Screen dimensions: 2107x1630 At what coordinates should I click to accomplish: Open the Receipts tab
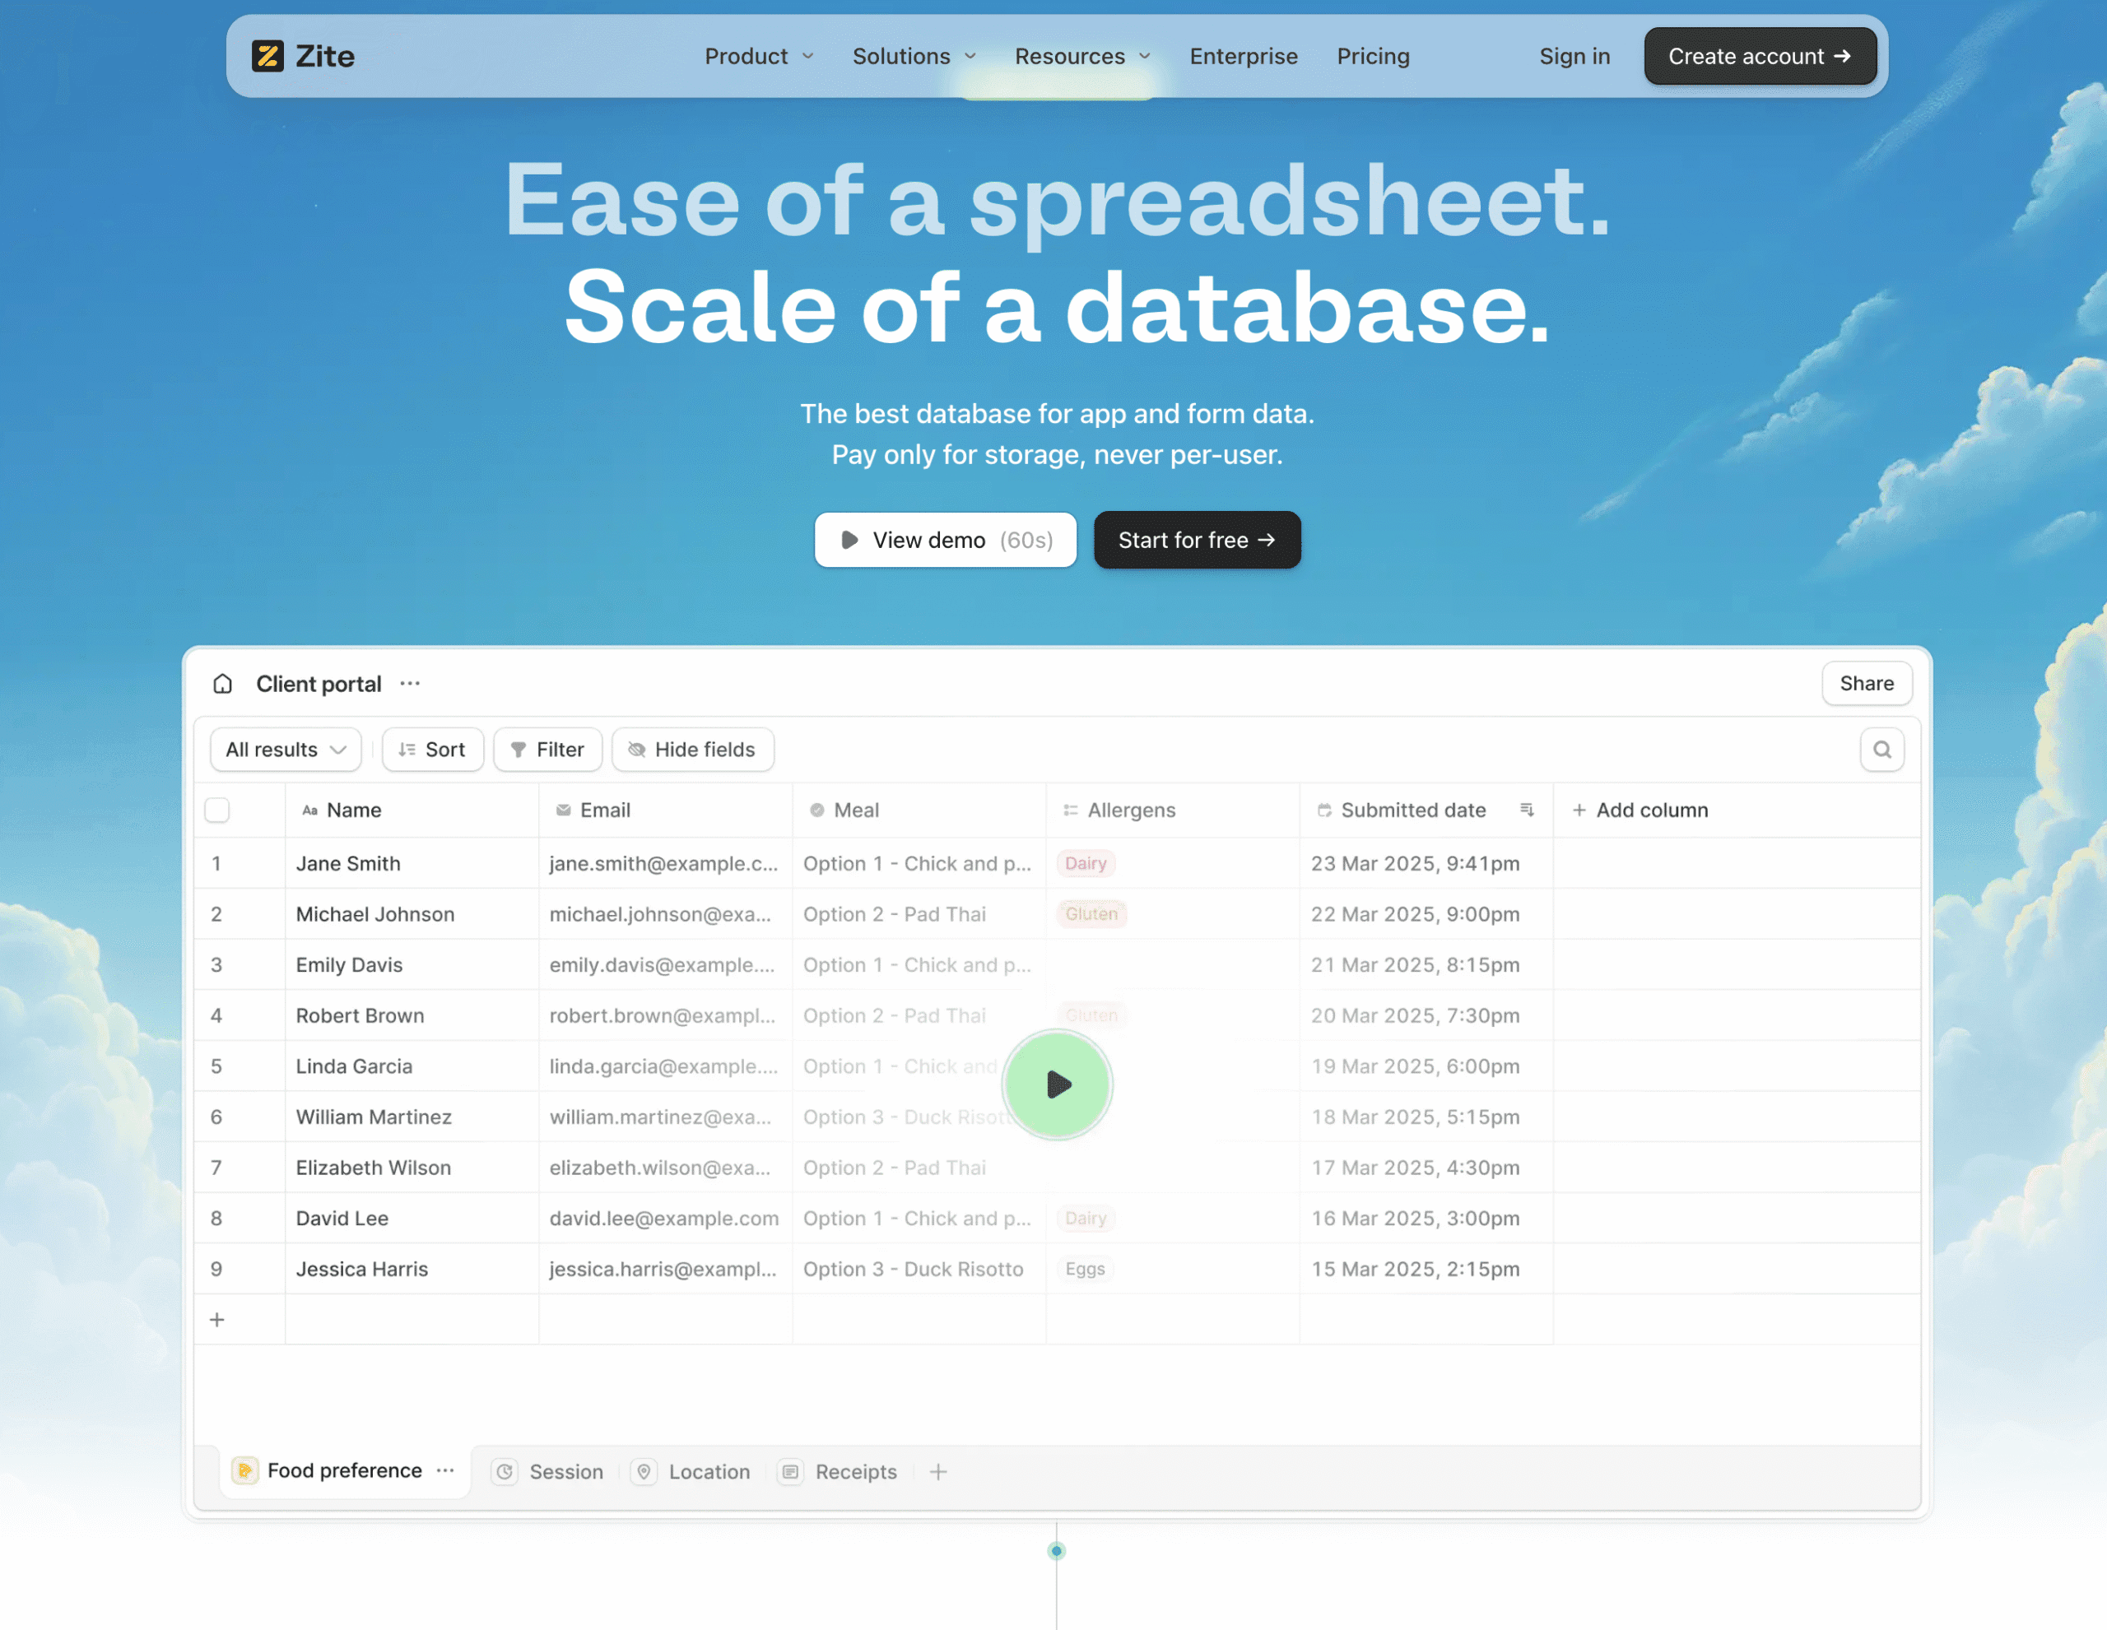(855, 1472)
